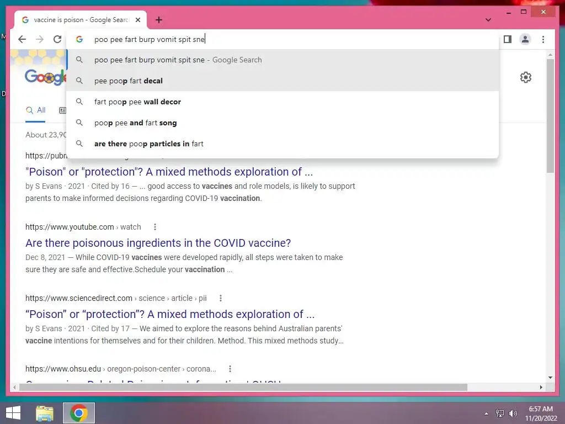Viewport: 565px width, 424px height.
Task: Open 'Are there poisonous ingredients in the COVID vaccine?'
Action: point(158,243)
